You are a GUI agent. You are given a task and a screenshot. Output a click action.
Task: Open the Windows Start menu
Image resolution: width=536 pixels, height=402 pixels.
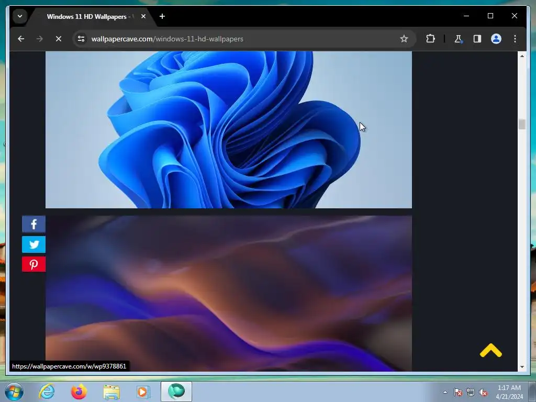(x=14, y=392)
